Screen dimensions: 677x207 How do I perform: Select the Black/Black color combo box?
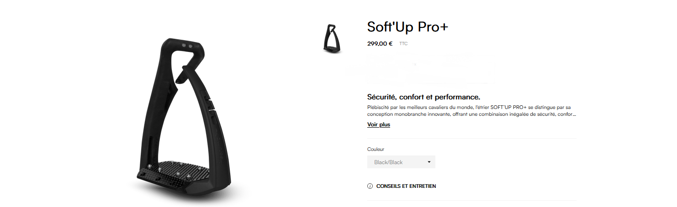tap(401, 162)
